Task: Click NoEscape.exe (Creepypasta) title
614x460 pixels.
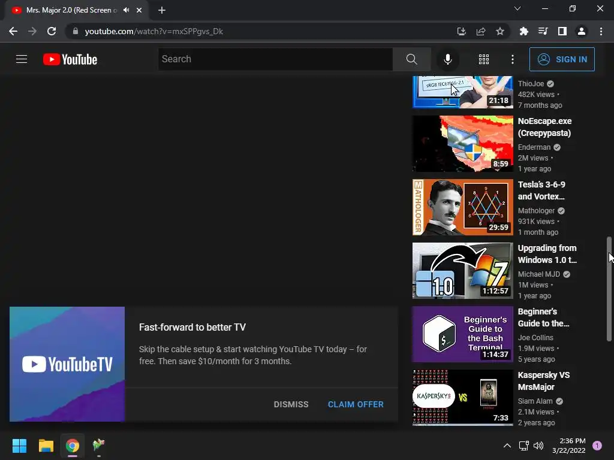Action: coord(544,127)
